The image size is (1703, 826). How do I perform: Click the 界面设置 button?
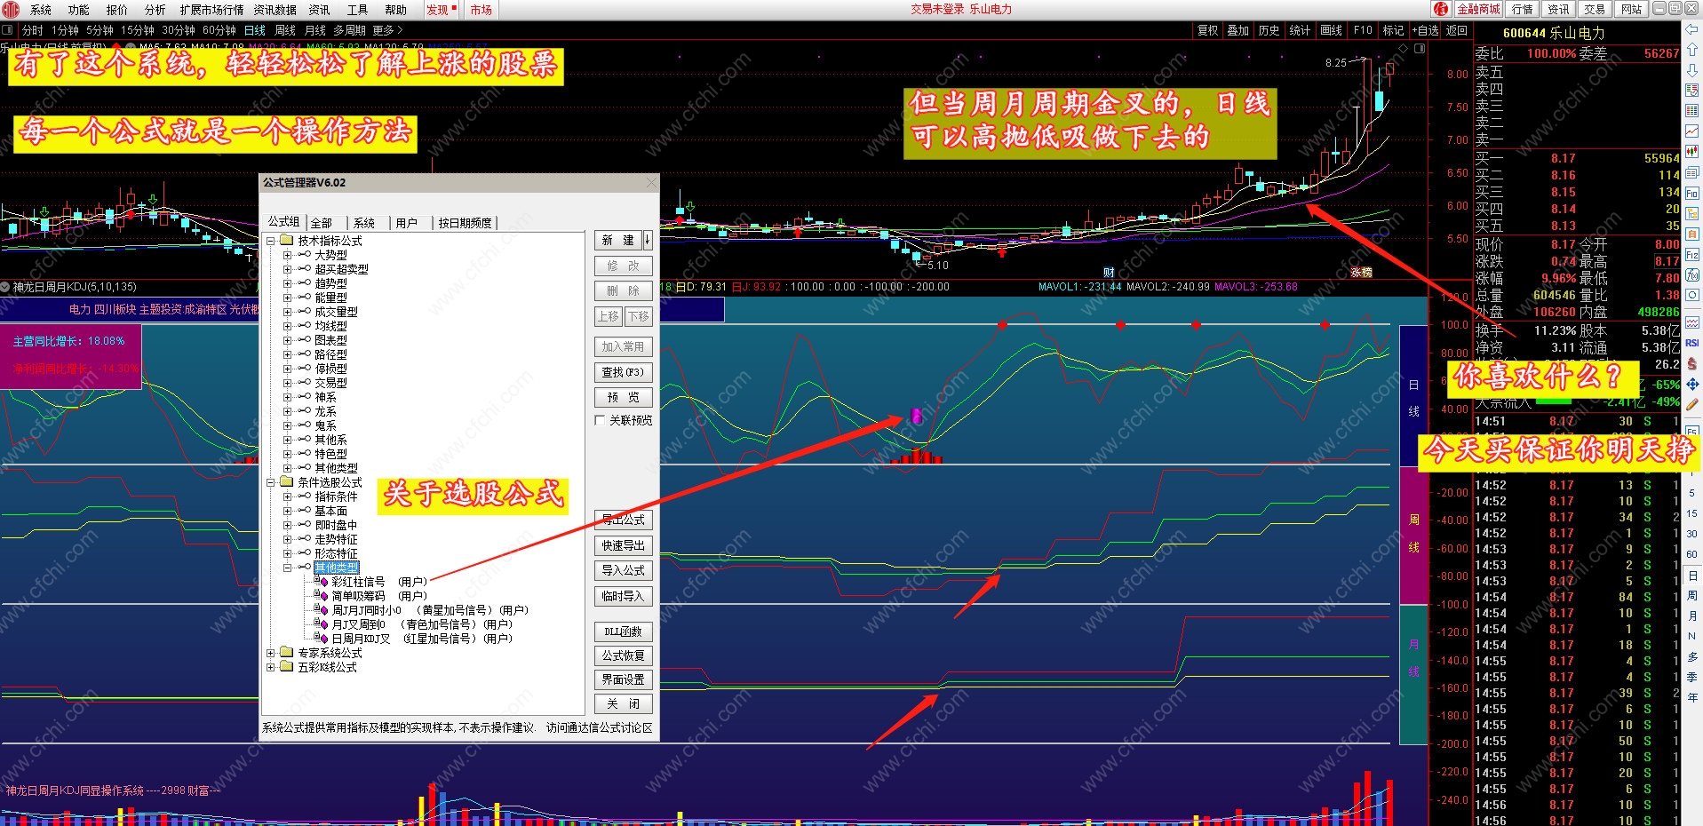click(x=624, y=679)
